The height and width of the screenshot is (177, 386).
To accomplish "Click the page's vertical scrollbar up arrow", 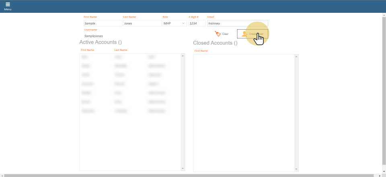I will tap(383, 15).
